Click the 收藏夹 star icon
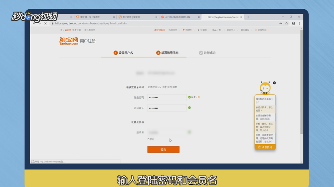Image resolution: width=334 pixels, height=187 pixels. (198, 30)
